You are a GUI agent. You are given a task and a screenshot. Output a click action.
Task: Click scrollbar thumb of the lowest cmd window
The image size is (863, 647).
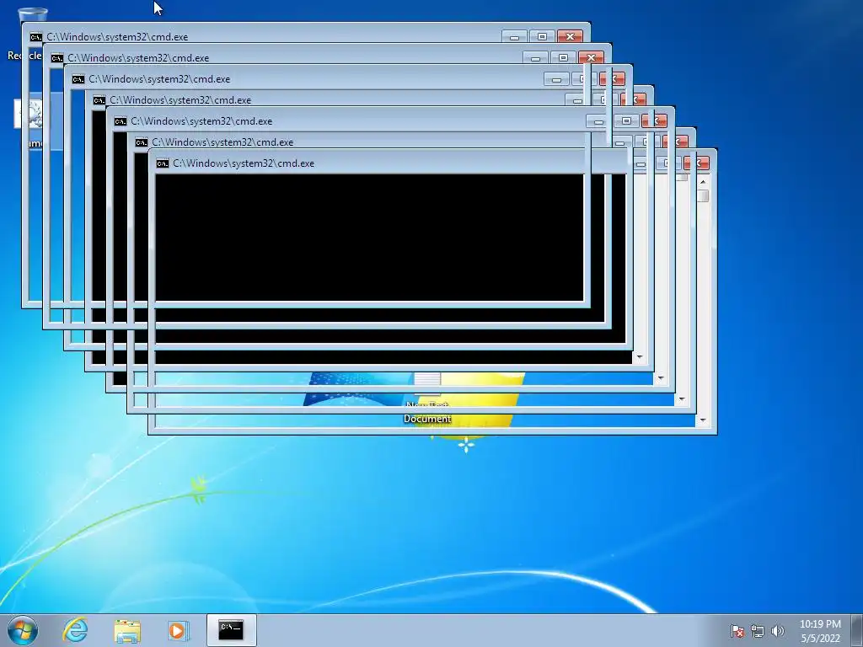point(703,195)
